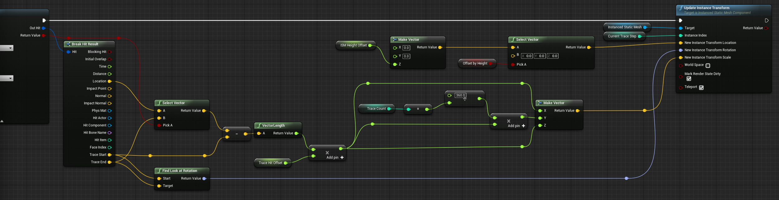Click the Break Hit Result node title
Viewport: 779px width, 200px height.
[85, 44]
